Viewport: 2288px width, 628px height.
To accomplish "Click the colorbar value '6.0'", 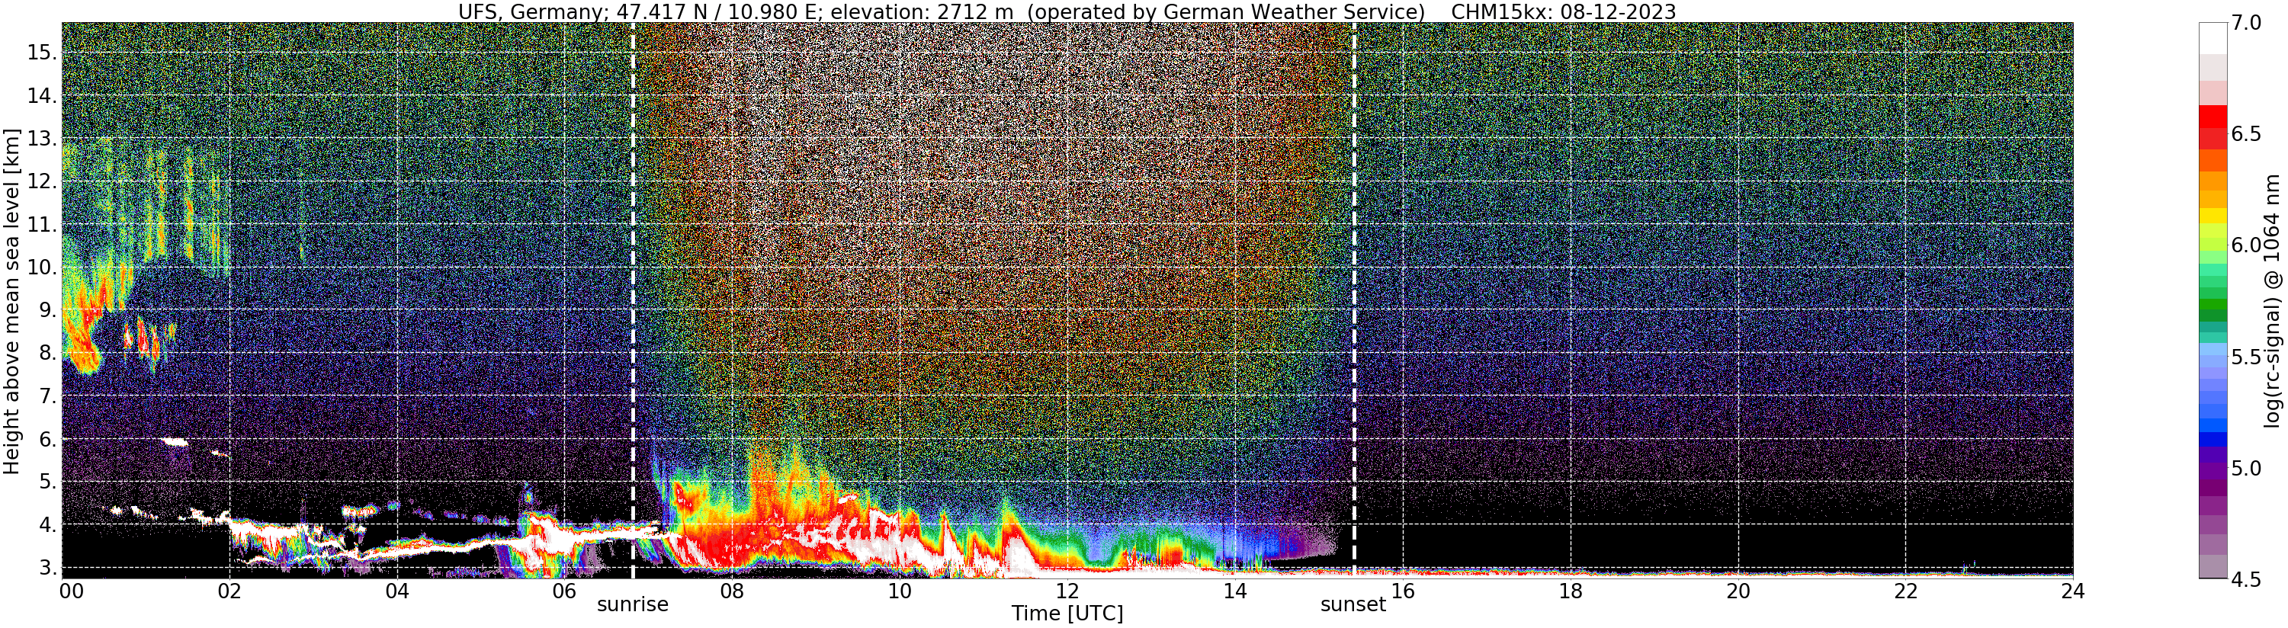I will tap(2246, 245).
